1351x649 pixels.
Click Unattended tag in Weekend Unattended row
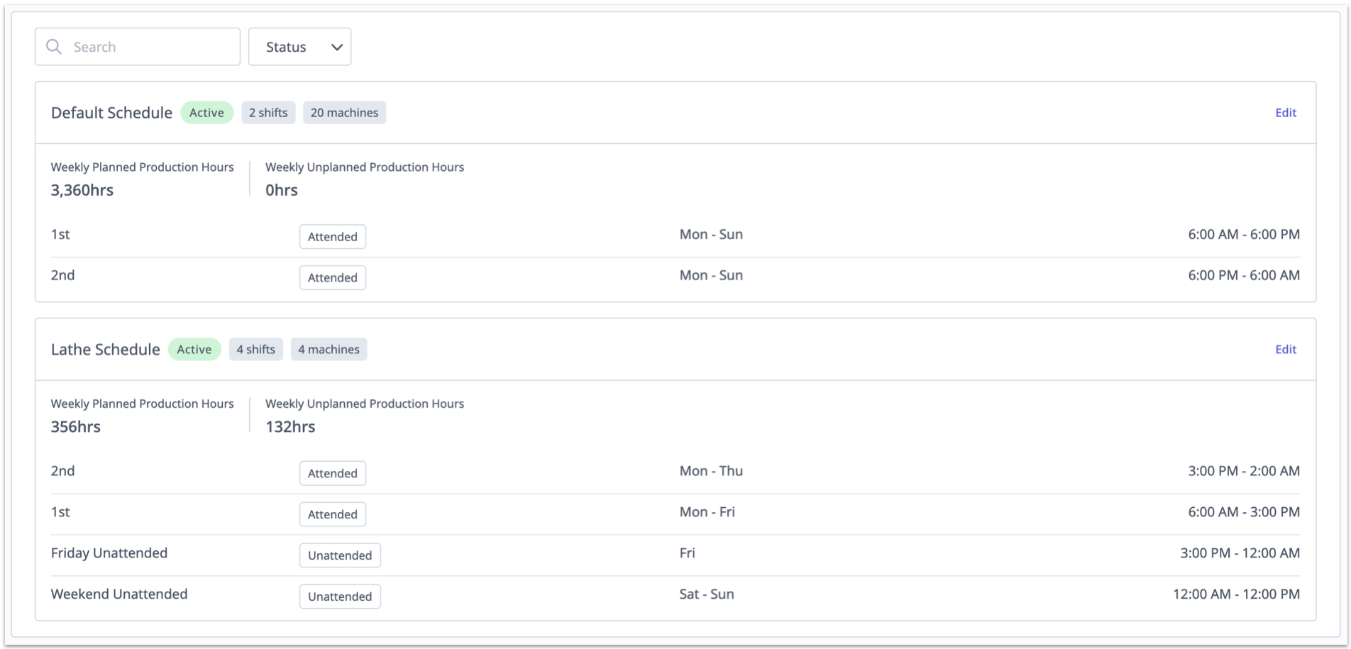pos(340,597)
